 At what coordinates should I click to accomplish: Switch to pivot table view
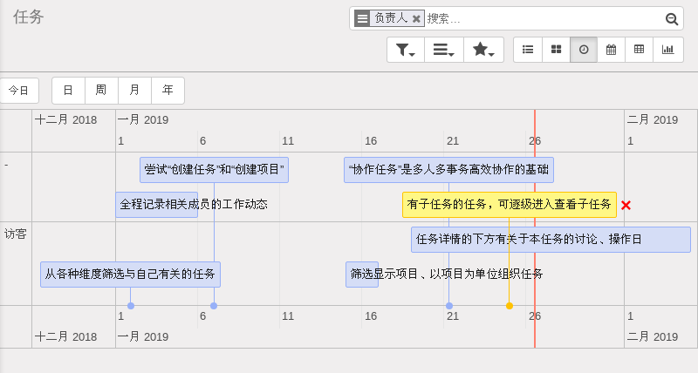coord(640,50)
